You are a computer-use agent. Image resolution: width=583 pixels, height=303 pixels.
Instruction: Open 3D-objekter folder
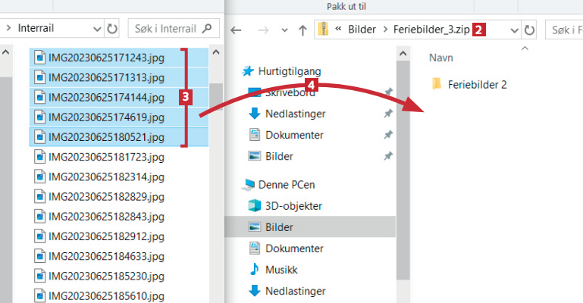click(293, 206)
